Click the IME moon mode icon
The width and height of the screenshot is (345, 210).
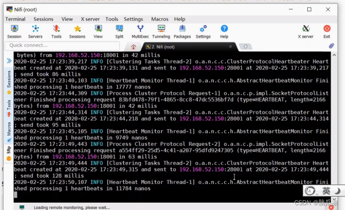click(337, 191)
